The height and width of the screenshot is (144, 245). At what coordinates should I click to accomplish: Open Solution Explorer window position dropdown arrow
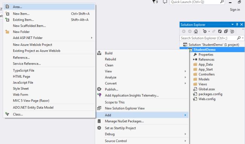pos(233,24)
